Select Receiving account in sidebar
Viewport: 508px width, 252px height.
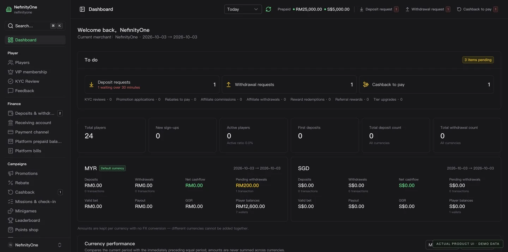pyautogui.click(x=35, y=122)
